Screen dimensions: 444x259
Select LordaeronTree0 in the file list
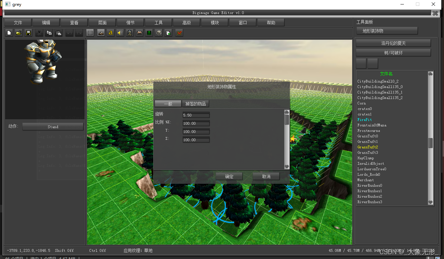point(372,169)
